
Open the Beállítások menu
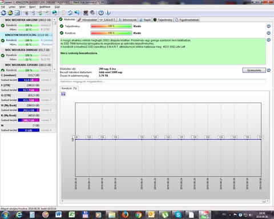[x=45, y=7]
